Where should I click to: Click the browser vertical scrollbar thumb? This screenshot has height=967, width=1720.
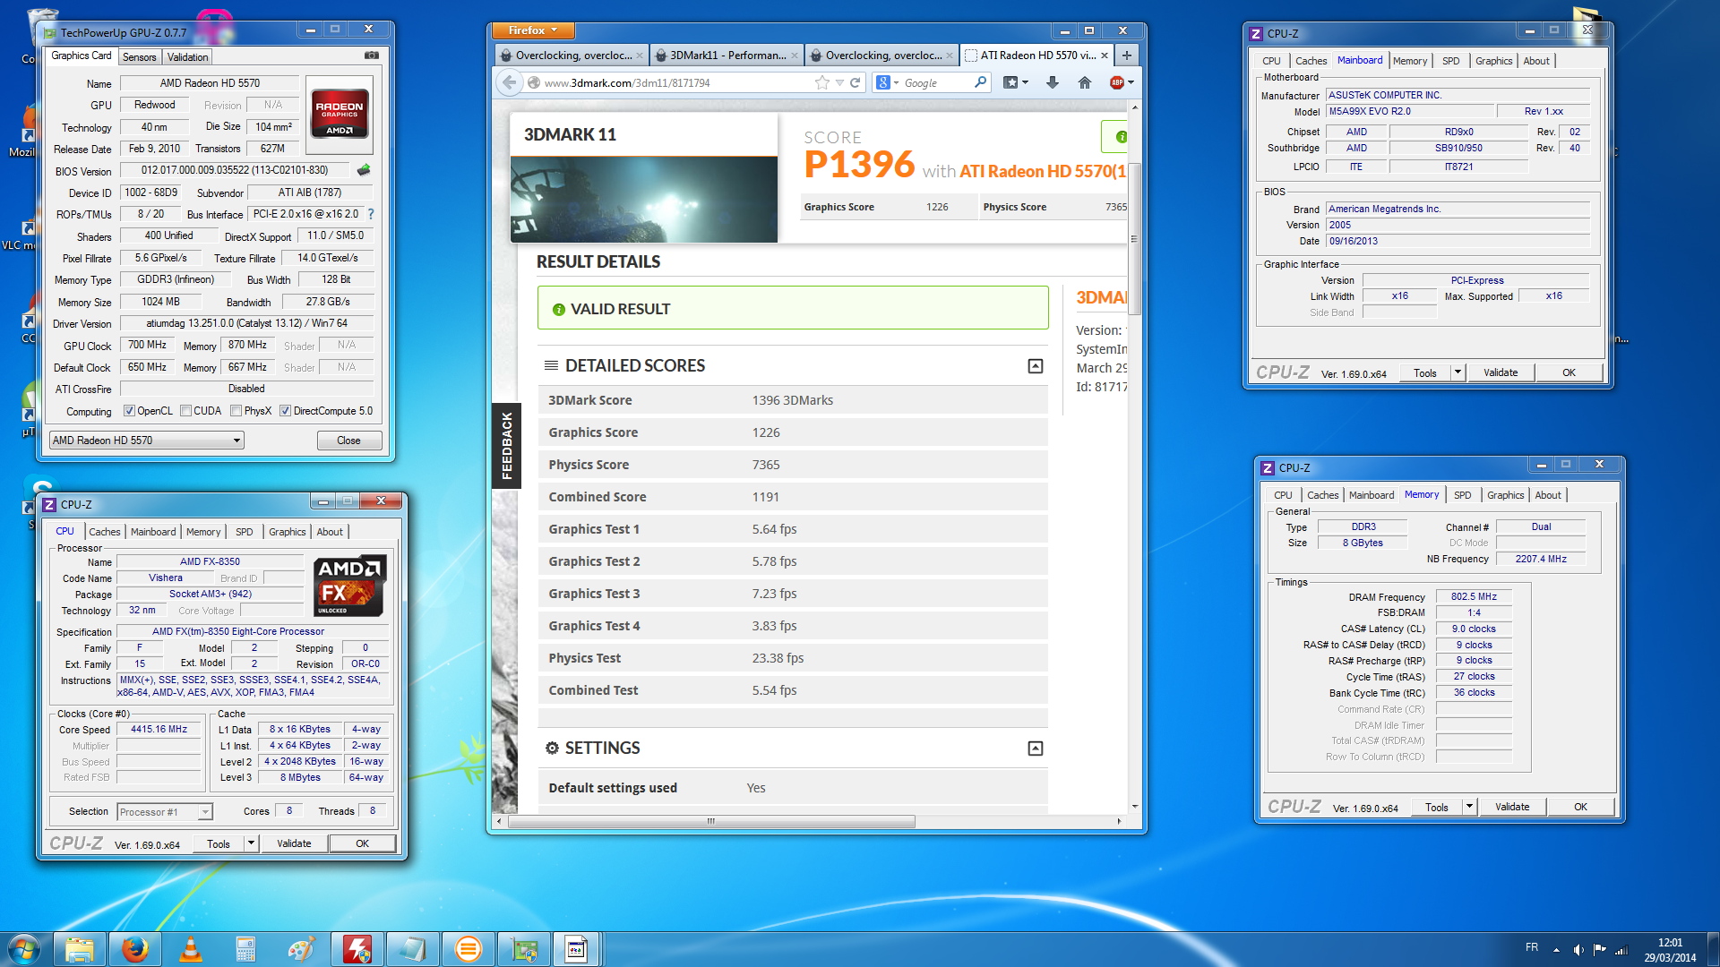coord(1134,238)
